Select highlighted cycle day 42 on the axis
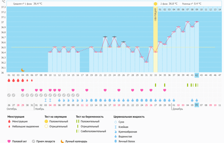Image resolution: width=224 pixels, height=143 pixels. [197, 75]
